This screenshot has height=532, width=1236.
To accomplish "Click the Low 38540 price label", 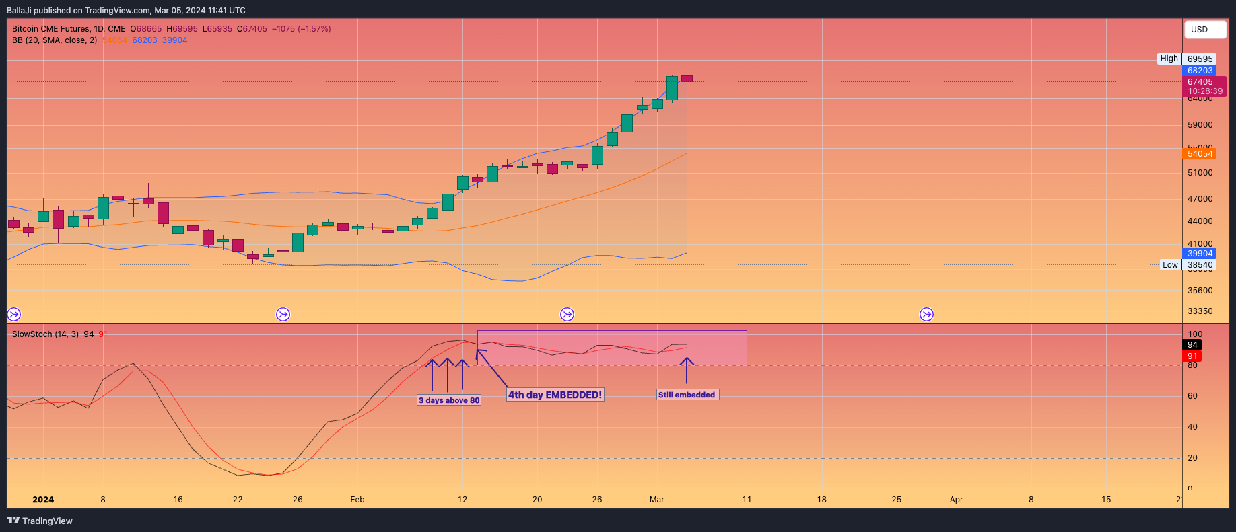I will tap(1188, 264).
